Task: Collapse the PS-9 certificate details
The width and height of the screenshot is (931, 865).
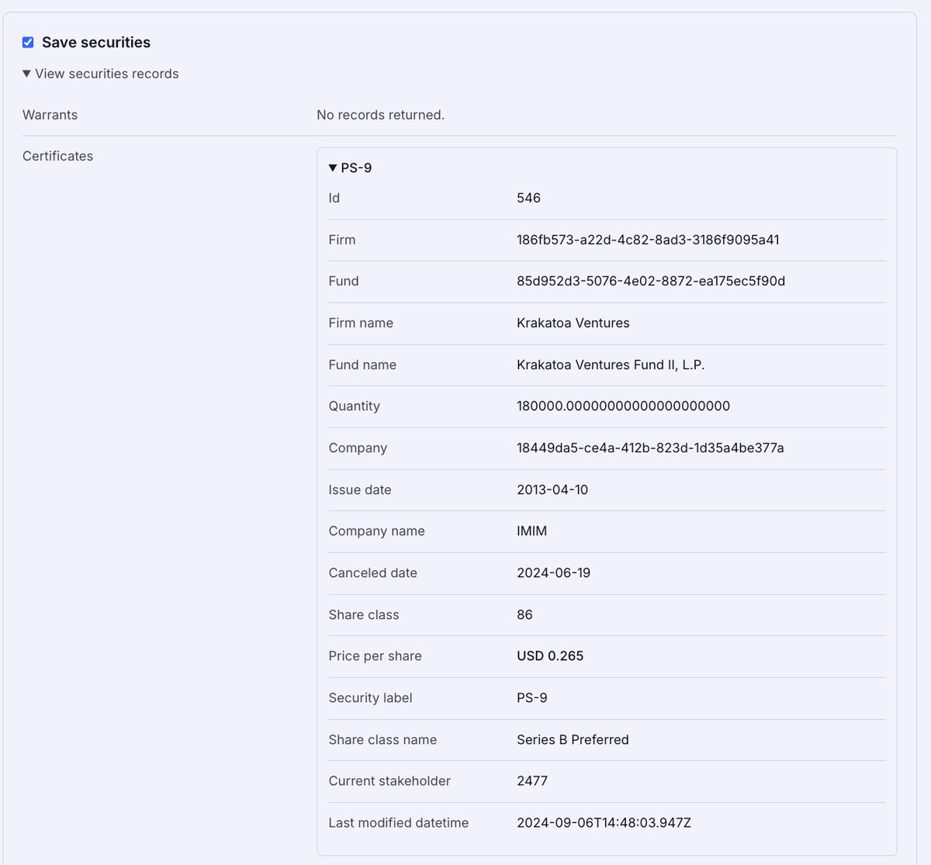Action: (x=350, y=168)
